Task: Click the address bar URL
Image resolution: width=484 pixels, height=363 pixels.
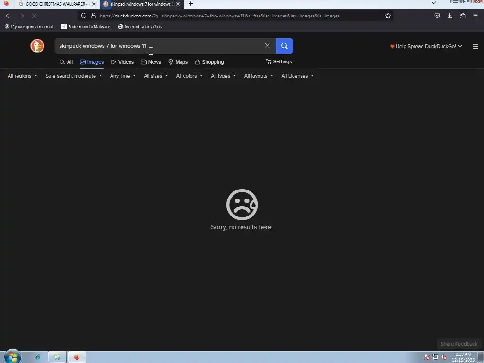Action: (x=219, y=16)
